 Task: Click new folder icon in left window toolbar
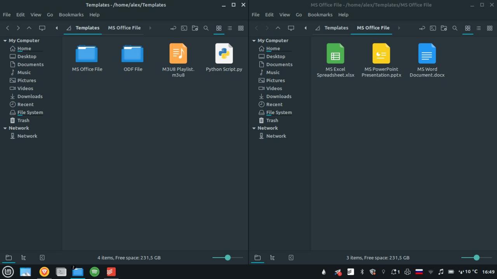tap(195, 28)
